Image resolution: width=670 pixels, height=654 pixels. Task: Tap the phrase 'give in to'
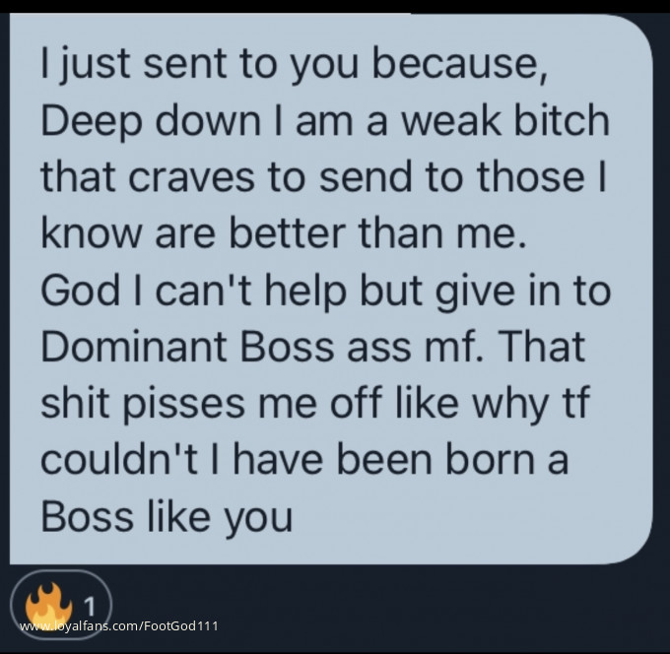pos(523,293)
